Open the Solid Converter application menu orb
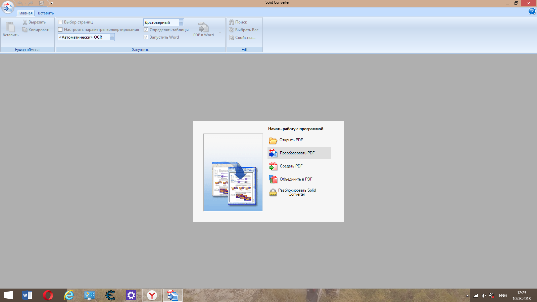This screenshot has height=302, width=537. [x=7, y=7]
